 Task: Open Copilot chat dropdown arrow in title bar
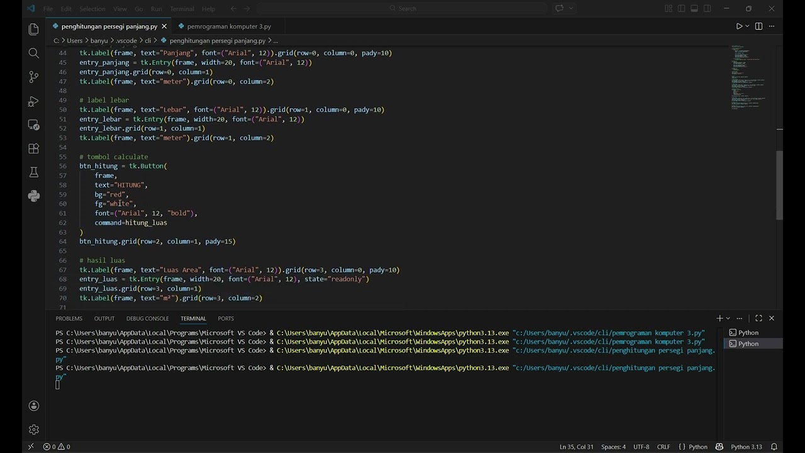click(x=571, y=8)
